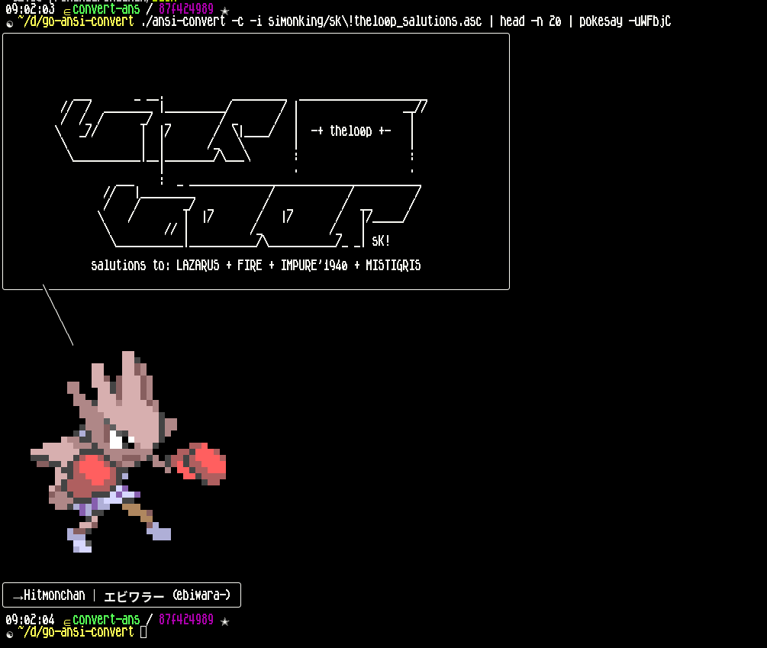Click the 09:02:03 timestamp
The height and width of the screenshot is (648, 767).
(30, 9)
